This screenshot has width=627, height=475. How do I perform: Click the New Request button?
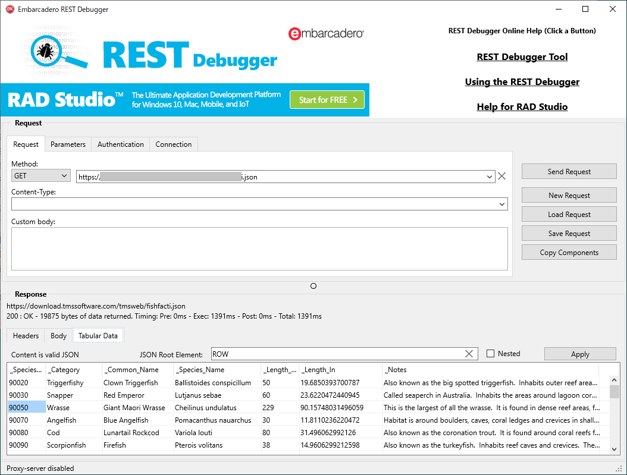[569, 196]
